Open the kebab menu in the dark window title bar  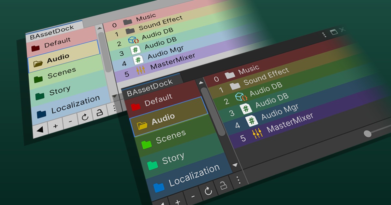(x=324, y=35)
